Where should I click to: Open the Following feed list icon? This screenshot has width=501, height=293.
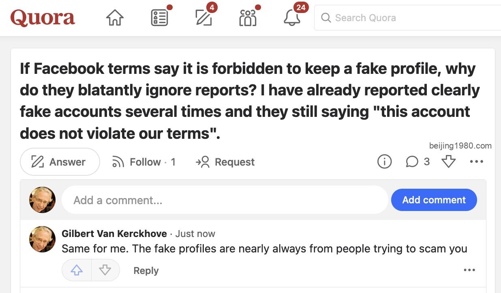pos(159,18)
